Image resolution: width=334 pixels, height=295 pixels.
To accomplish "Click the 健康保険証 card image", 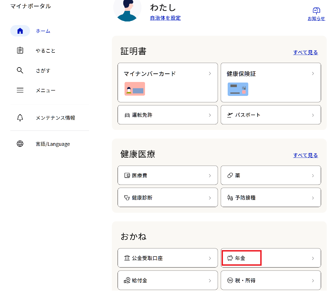I will 238,89.
